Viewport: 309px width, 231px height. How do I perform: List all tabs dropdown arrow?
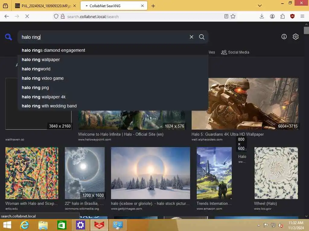tap(260, 6)
